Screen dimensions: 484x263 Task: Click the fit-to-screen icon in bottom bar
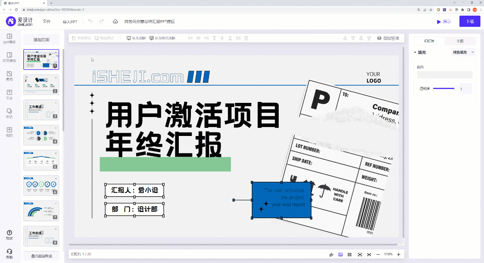tap(369, 255)
